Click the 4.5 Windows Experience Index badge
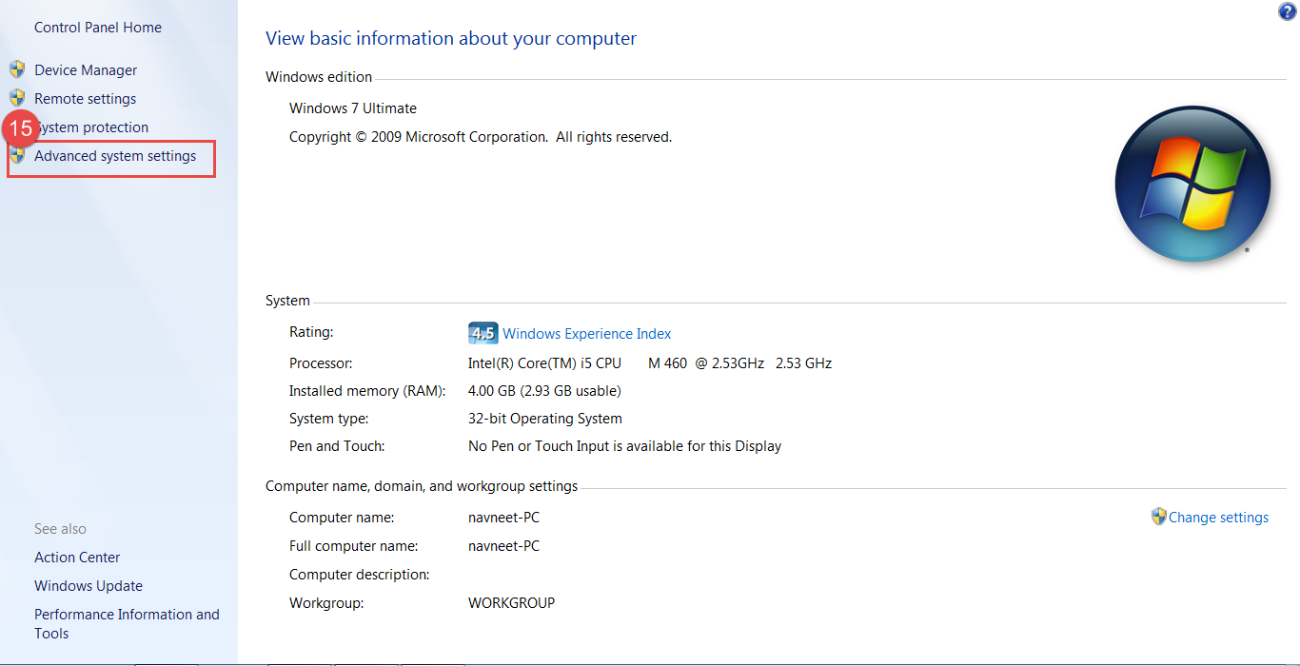This screenshot has height=666, width=1300. click(481, 333)
